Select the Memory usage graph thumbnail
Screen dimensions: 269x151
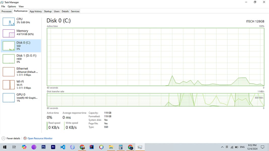pos(9,33)
